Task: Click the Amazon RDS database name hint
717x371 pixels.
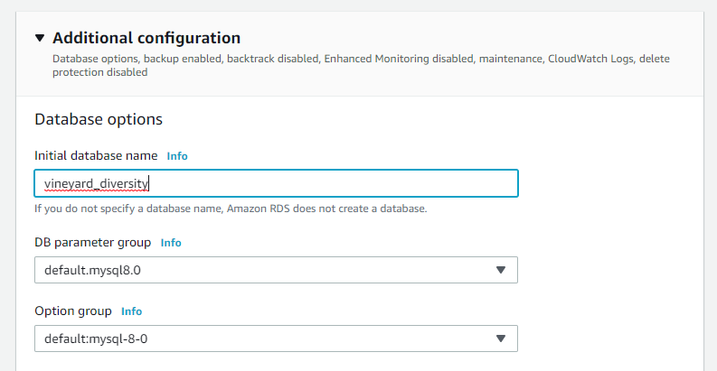Action: click(x=231, y=209)
